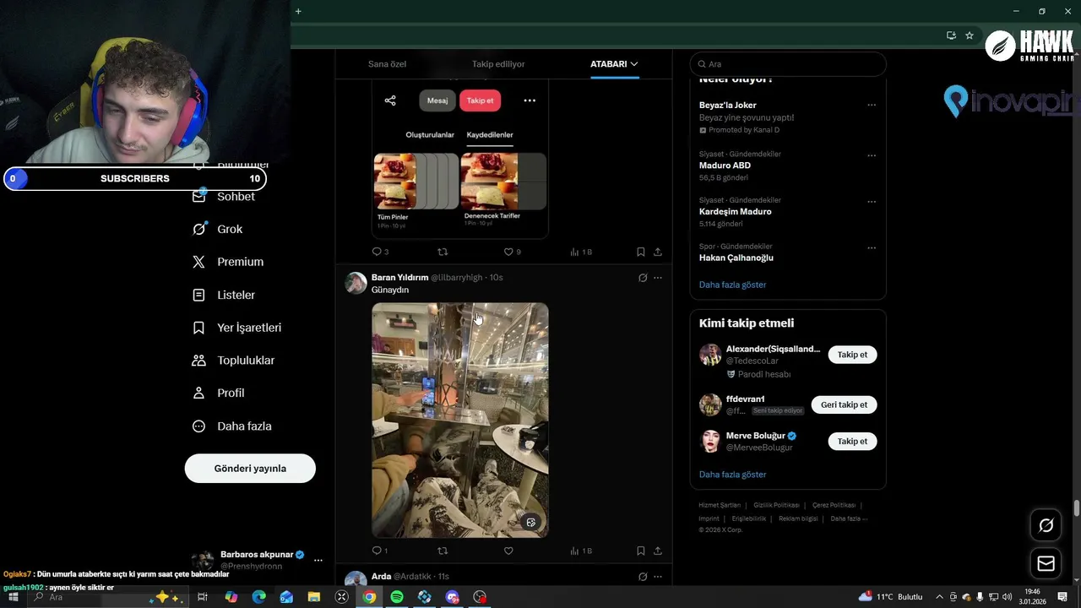
Task: Reply to the Pinterest screenshot post
Action: [380, 252]
